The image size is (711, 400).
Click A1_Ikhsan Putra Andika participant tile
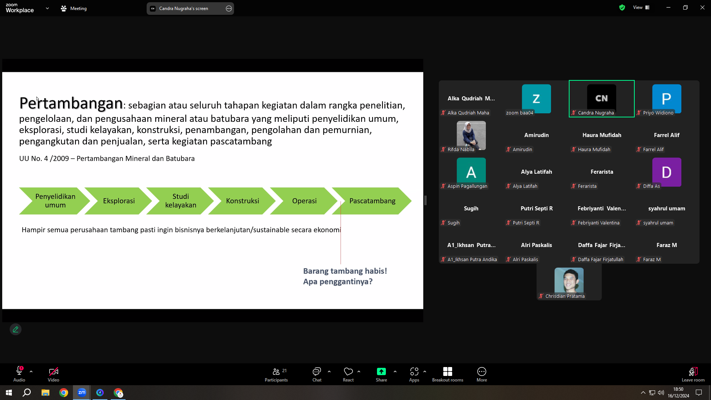coord(471,245)
